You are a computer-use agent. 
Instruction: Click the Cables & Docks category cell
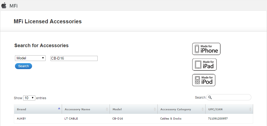[x=171, y=119]
